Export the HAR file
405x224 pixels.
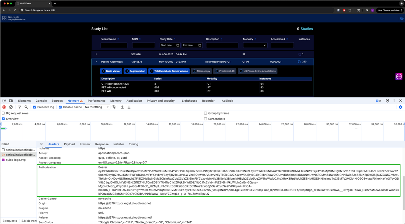click(x=129, y=107)
